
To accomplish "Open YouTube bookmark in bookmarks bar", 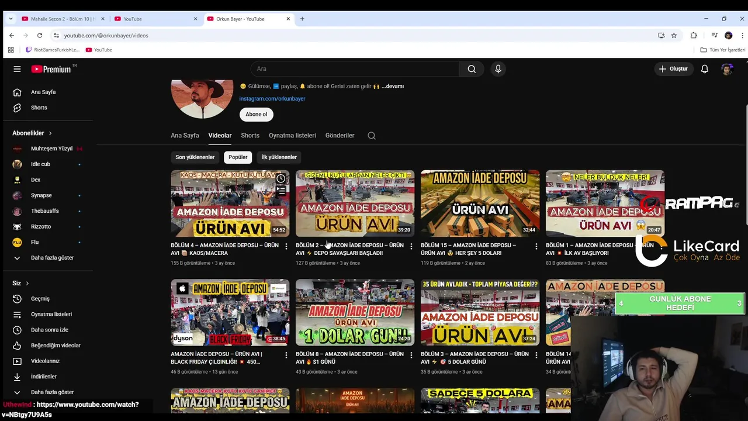I will click(x=99, y=50).
